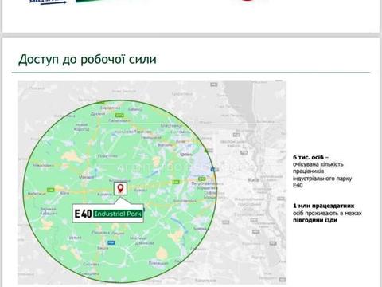Click the bold text "6 тис. осіб"
The height and width of the screenshot is (287, 382).
click(308, 157)
